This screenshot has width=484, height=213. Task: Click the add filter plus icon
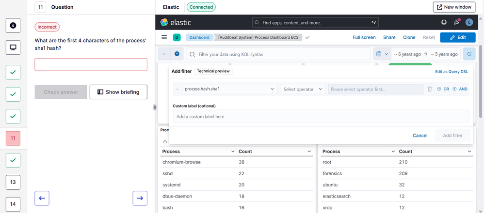point(177,54)
